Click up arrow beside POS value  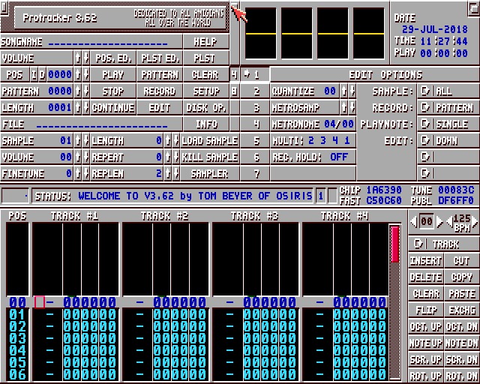(78, 75)
